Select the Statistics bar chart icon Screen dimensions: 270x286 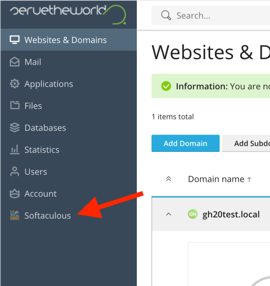(15, 150)
